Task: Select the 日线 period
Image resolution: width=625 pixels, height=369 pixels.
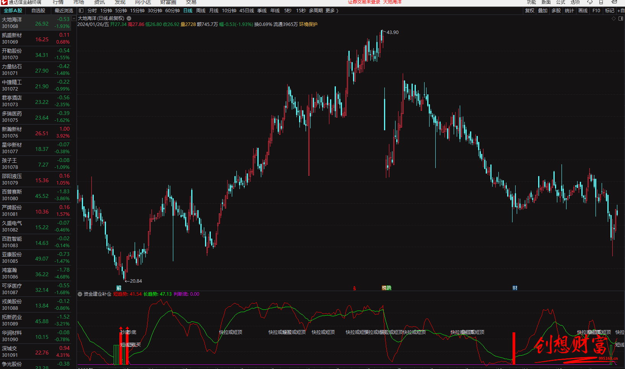Action: pyautogui.click(x=188, y=11)
